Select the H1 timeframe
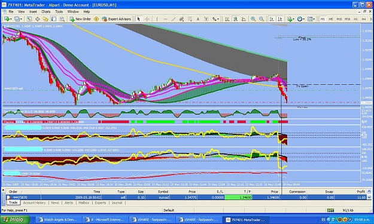 [355, 19]
